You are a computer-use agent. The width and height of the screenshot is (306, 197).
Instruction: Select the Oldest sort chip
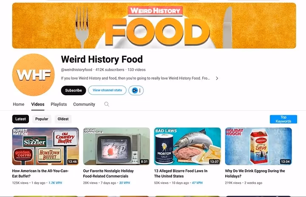coord(63,119)
